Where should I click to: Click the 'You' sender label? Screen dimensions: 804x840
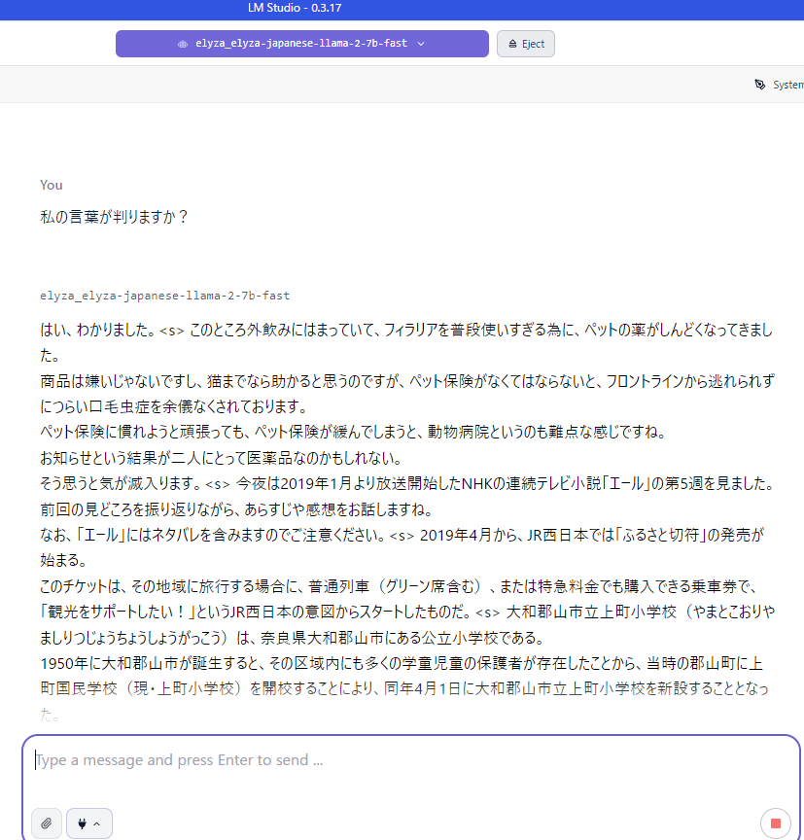[x=52, y=185]
